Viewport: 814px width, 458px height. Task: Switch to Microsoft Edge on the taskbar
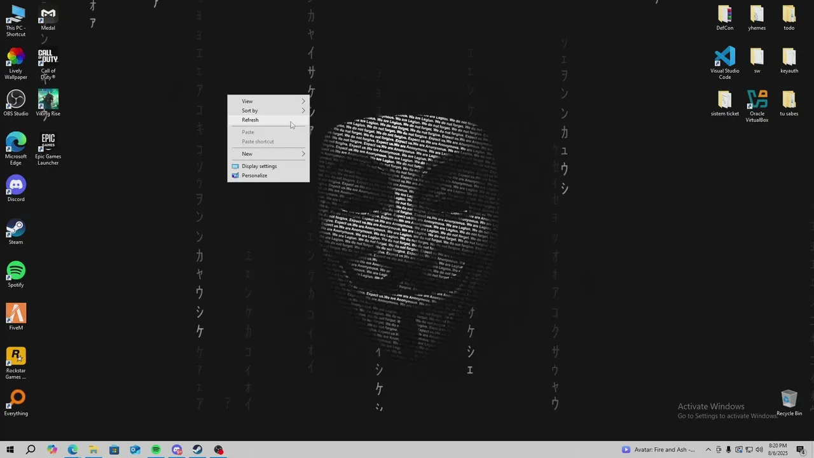[x=72, y=450]
